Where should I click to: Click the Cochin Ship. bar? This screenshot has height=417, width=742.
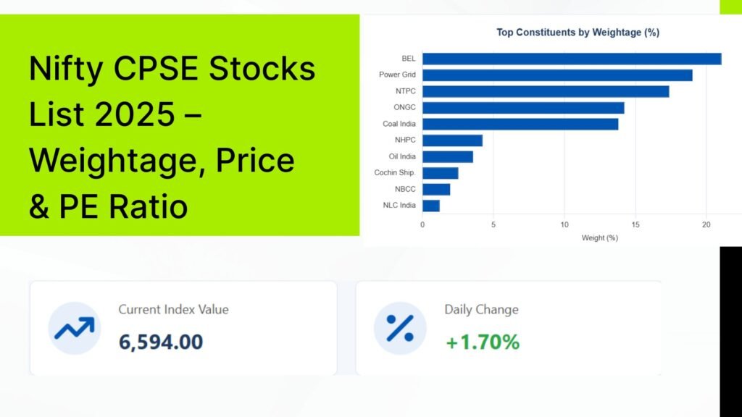click(x=440, y=173)
